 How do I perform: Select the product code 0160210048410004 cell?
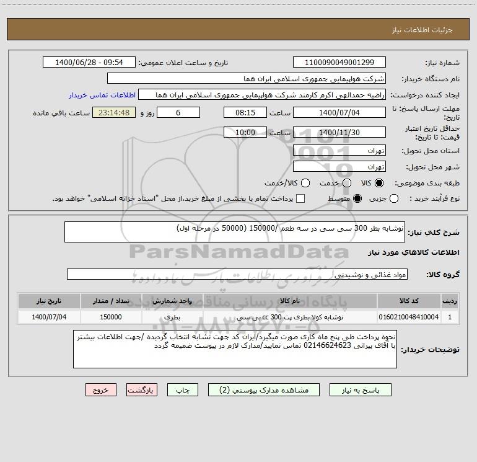[x=409, y=317]
